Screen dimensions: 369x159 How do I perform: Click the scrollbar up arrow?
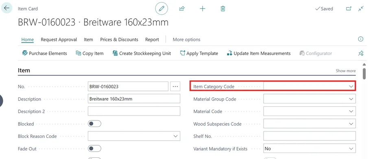click(x=364, y=64)
